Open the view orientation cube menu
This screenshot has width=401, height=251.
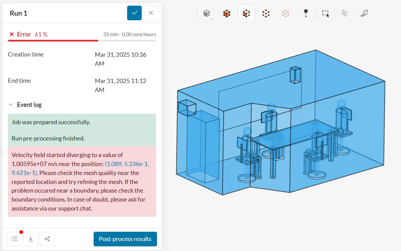tap(207, 13)
